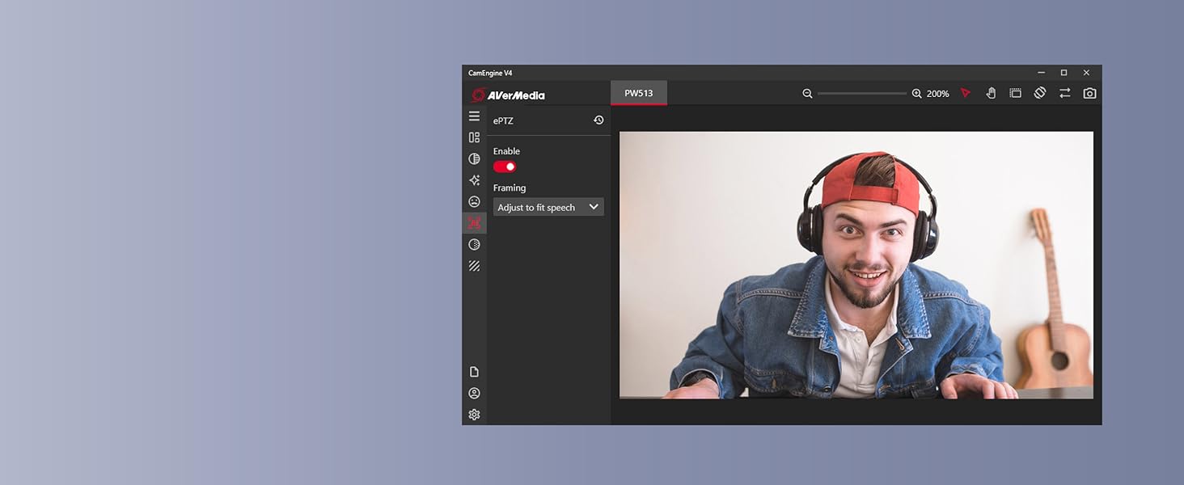Take a snapshot with the camera icon
The height and width of the screenshot is (485, 1184).
pos(1089,94)
